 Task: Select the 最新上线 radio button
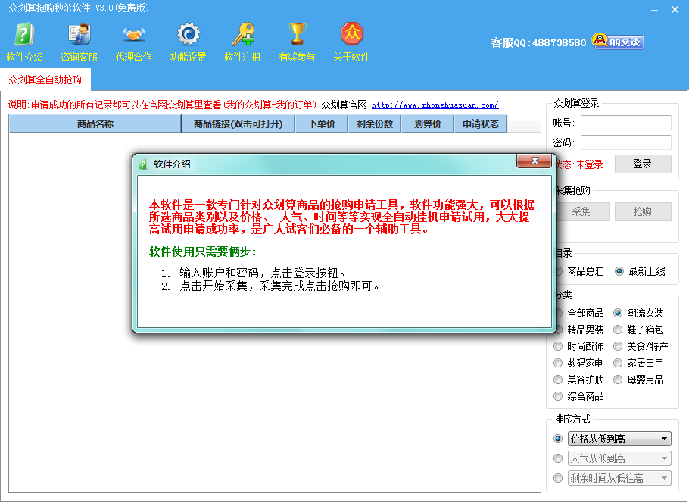pyautogui.click(x=619, y=271)
